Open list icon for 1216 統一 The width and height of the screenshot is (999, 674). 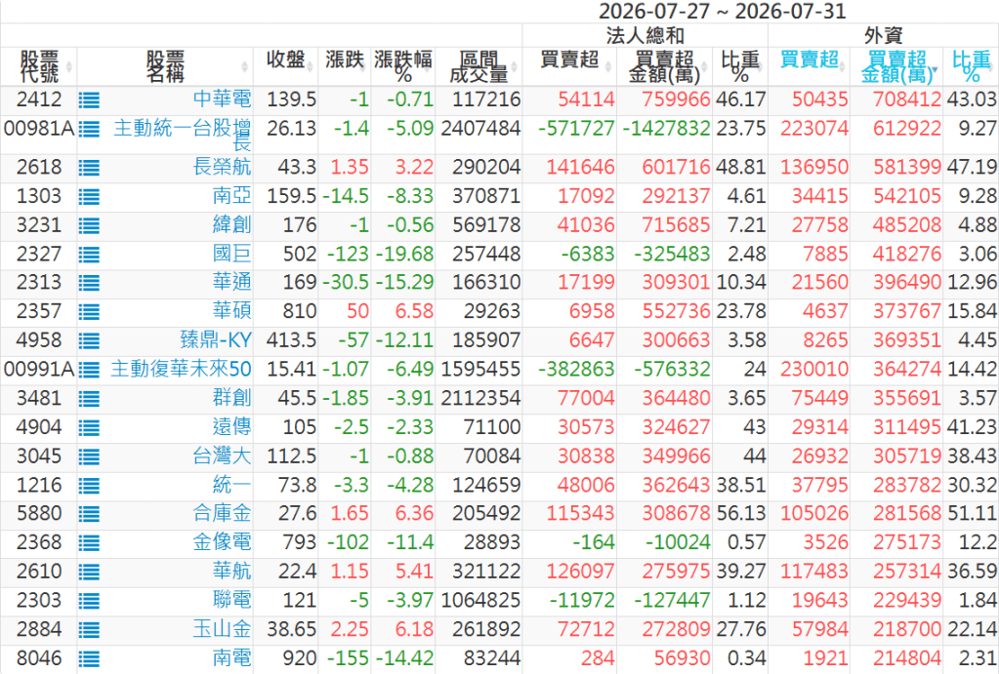pos(89,487)
